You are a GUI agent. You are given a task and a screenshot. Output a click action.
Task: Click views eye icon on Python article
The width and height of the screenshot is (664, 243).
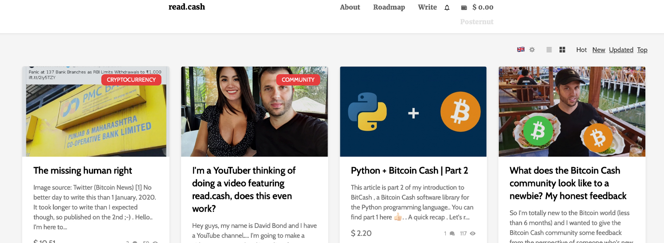pos(473,233)
